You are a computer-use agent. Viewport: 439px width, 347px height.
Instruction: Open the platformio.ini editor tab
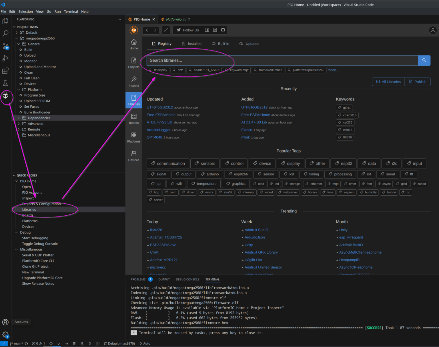coord(175,19)
